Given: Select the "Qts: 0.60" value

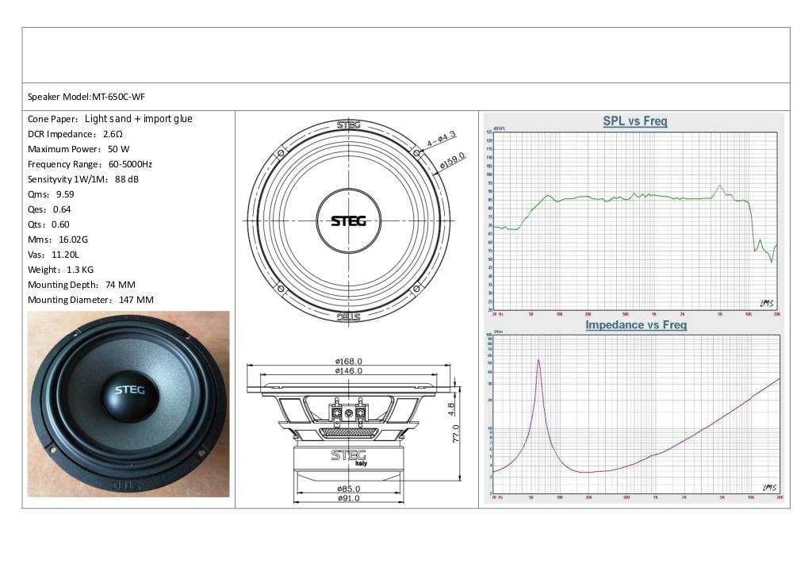Looking at the screenshot, I should pyautogui.click(x=48, y=224).
